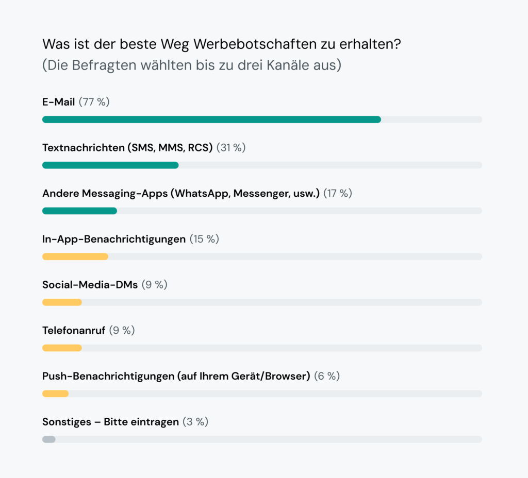This screenshot has height=478, width=528.
Task: Click the yellow Social-Media-DMs bar
Action: point(62,302)
